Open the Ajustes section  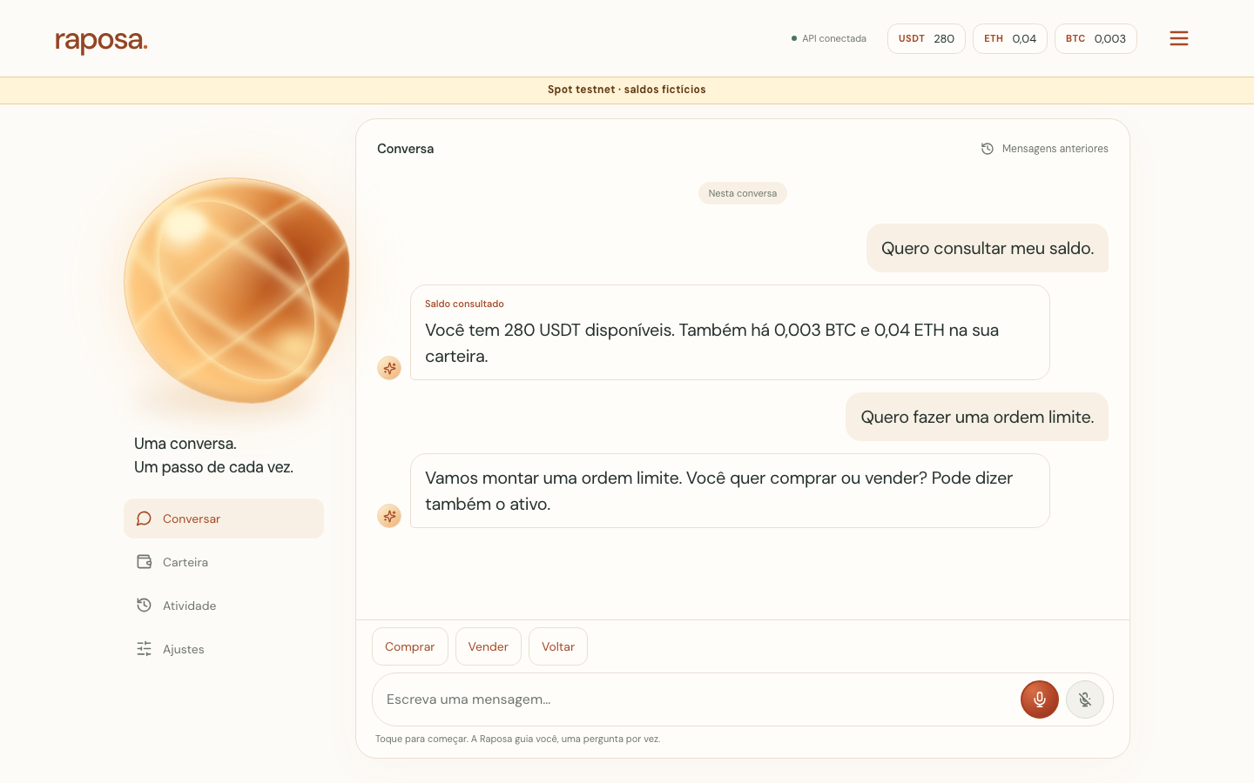[224, 649]
